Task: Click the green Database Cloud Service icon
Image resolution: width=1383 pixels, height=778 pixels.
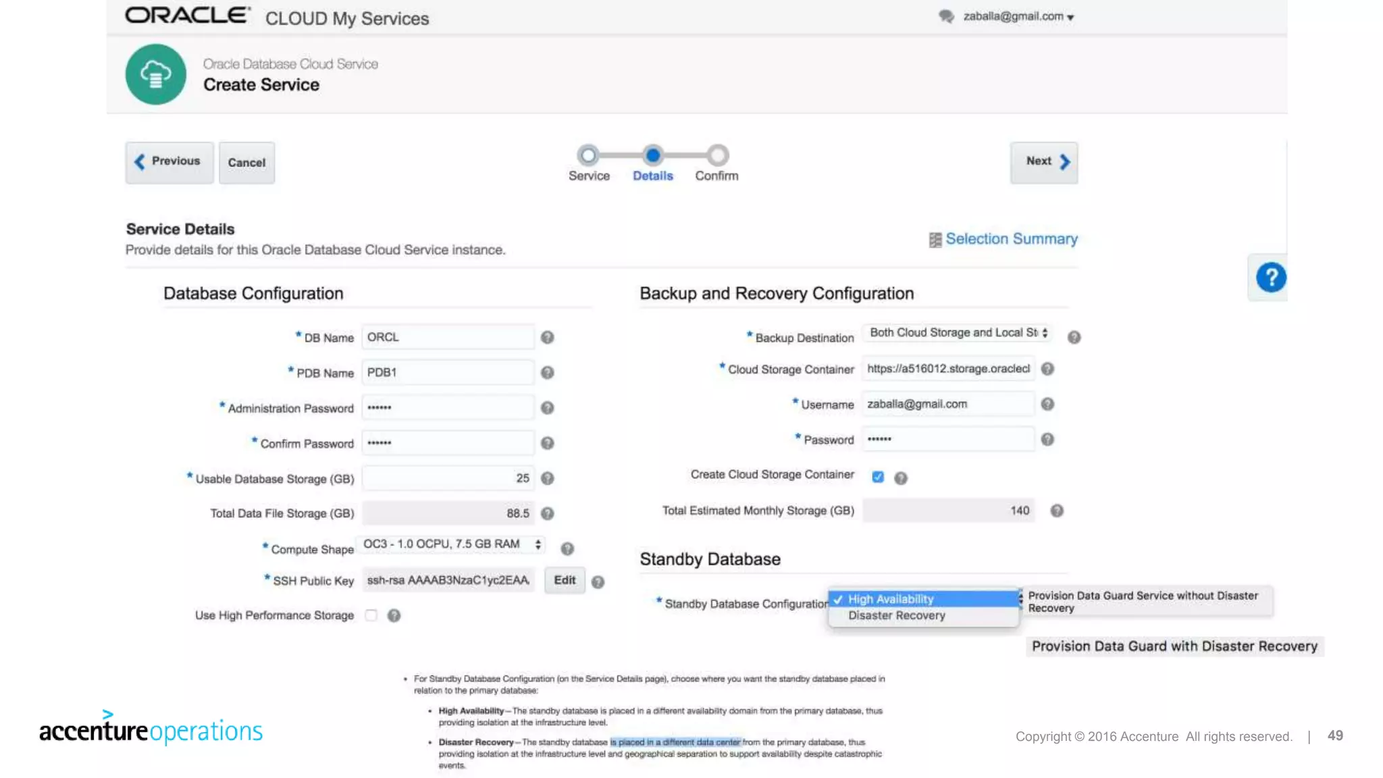Action: 155,74
